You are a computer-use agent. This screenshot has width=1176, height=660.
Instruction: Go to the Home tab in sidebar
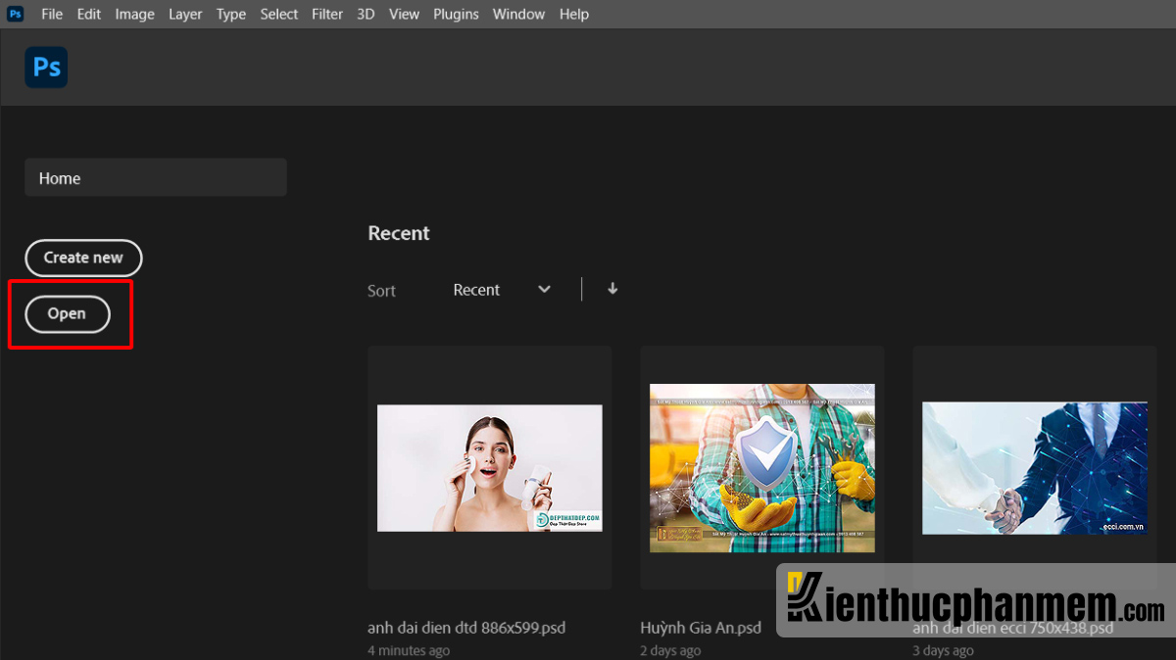pyautogui.click(x=156, y=178)
